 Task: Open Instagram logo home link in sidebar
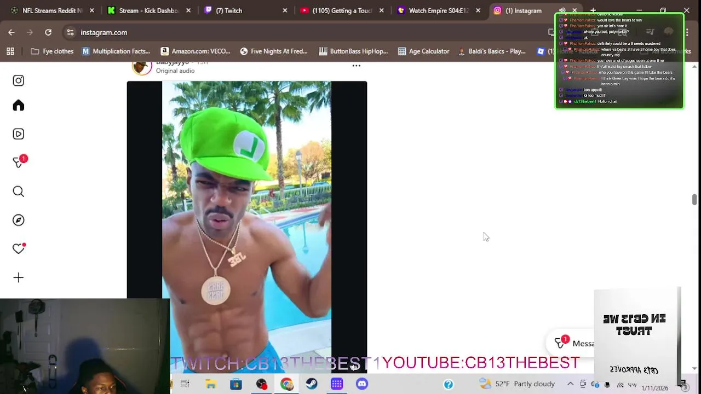(19, 80)
